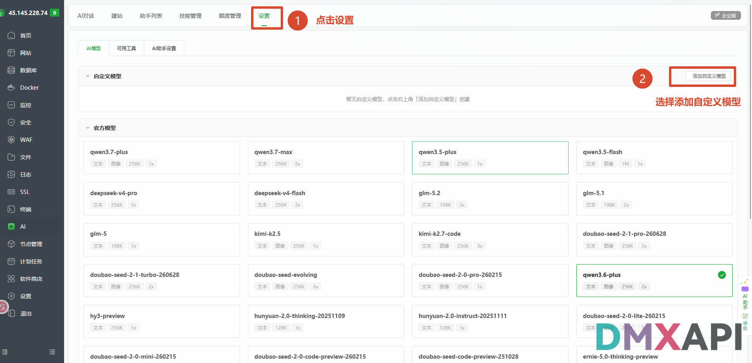Open the Docker sidebar icon
The height and width of the screenshot is (363, 752).
coord(11,88)
